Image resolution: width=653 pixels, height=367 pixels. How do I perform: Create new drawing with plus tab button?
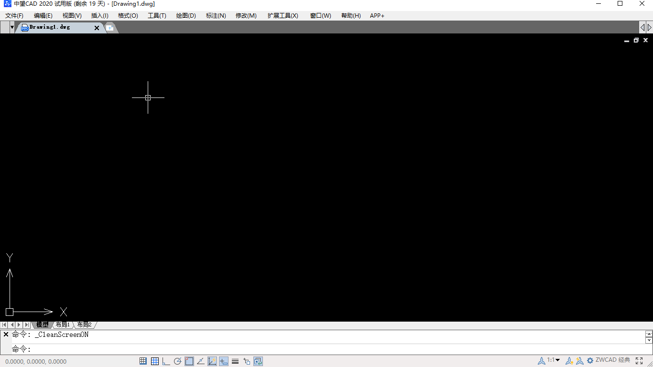(x=110, y=28)
